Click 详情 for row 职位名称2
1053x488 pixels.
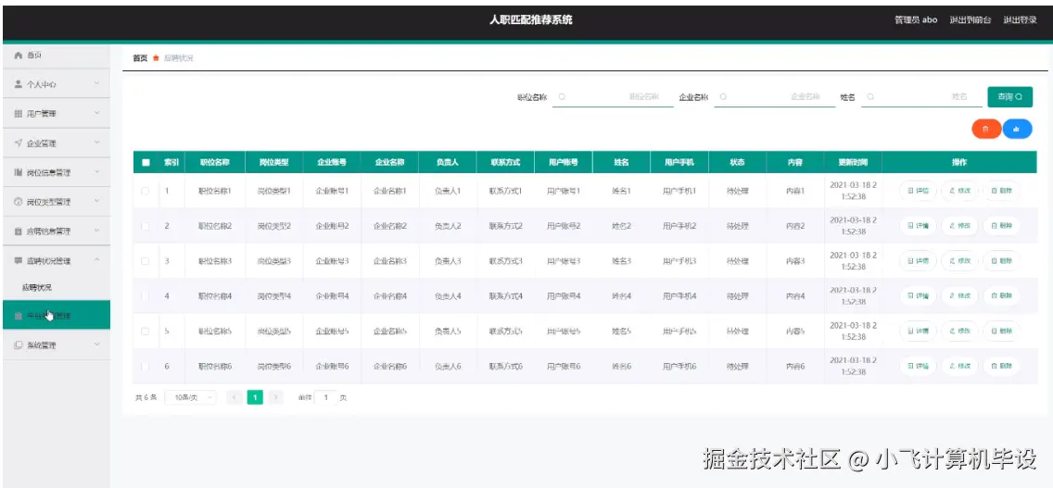[x=918, y=226]
